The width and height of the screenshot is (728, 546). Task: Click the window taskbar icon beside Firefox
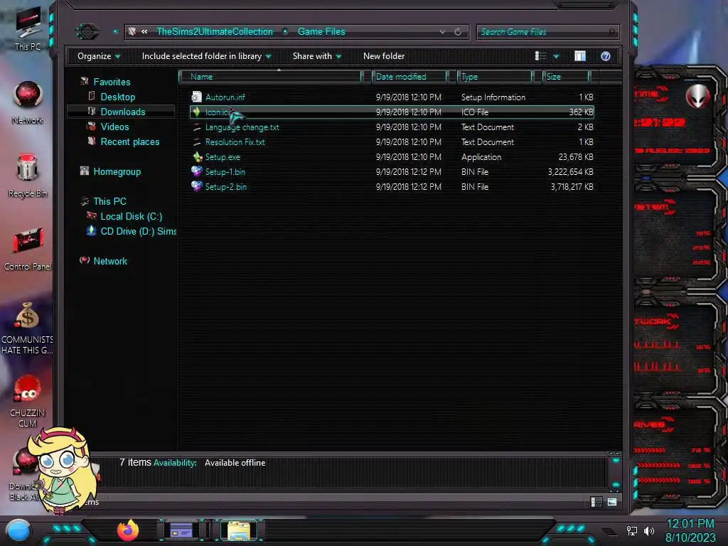click(x=181, y=530)
